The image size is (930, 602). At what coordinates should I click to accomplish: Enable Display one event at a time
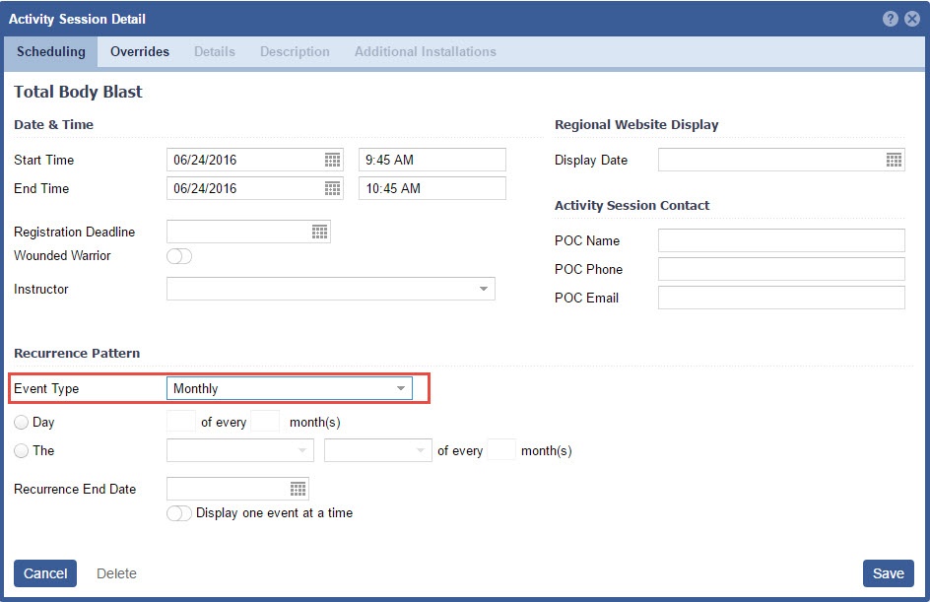[x=179, y=513]
